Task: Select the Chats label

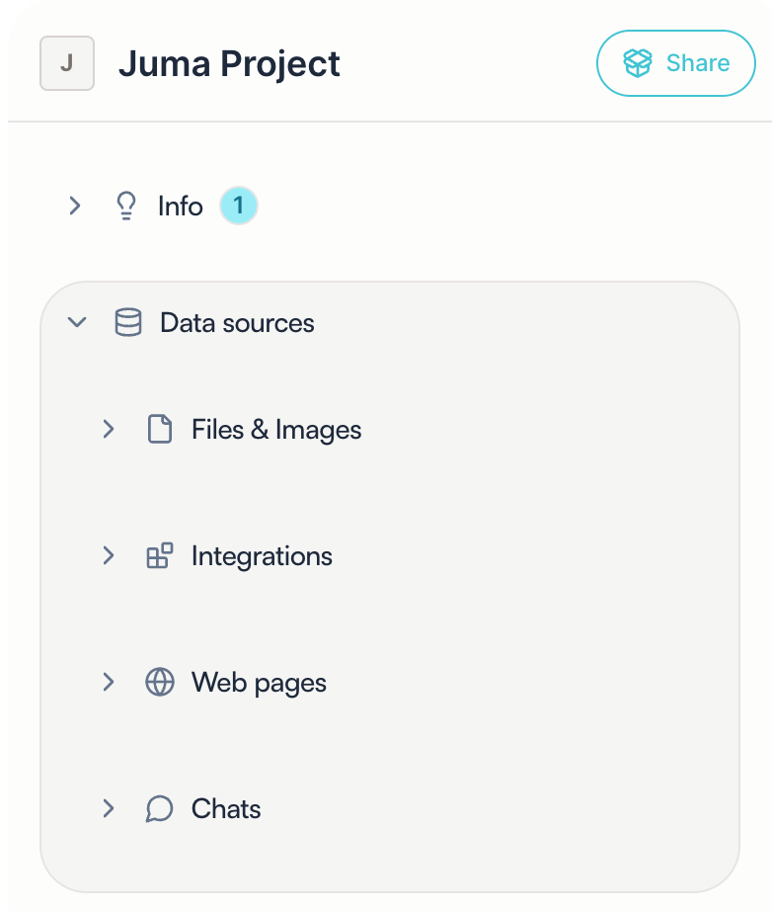Action: click(x=226, y=809)
